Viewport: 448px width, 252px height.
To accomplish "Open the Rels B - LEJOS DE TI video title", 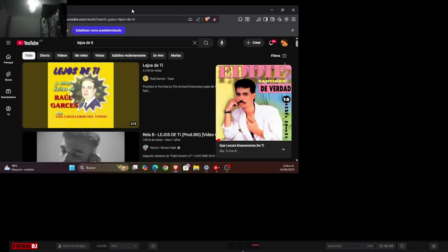I will tap(179, 135).
